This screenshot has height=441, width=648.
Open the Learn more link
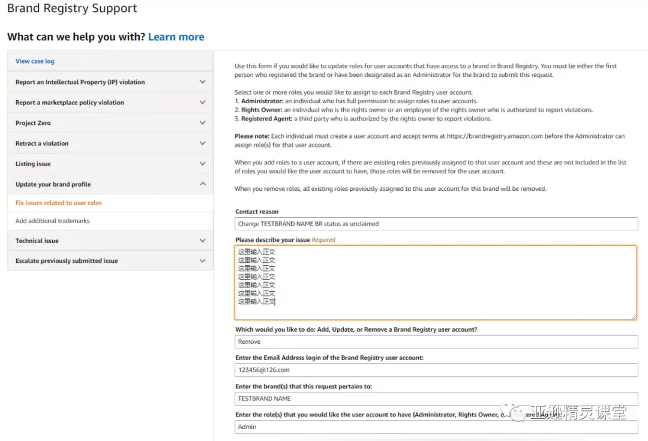pyautogui.click(x=176, y=37)
